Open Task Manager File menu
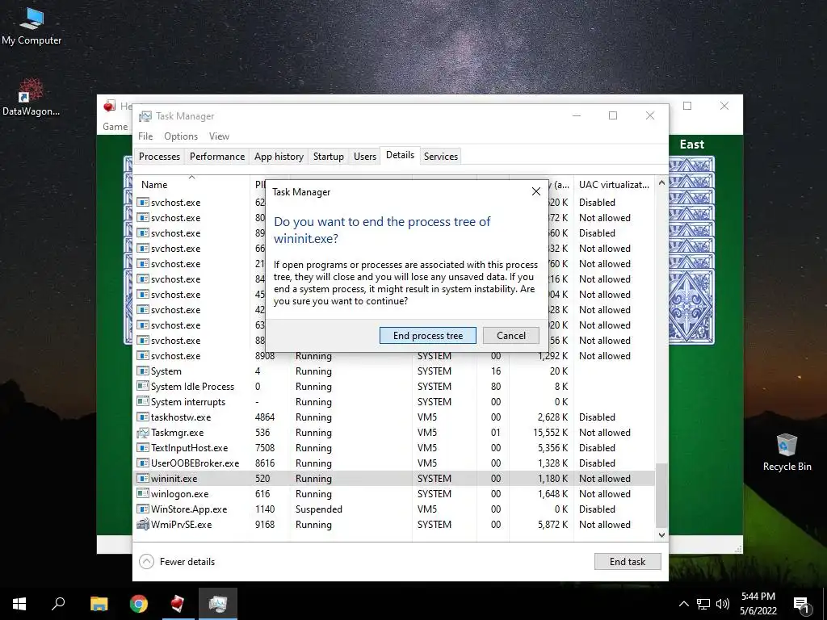The width and height of the screenshot is (827, 620). click(x=145, y=136)
